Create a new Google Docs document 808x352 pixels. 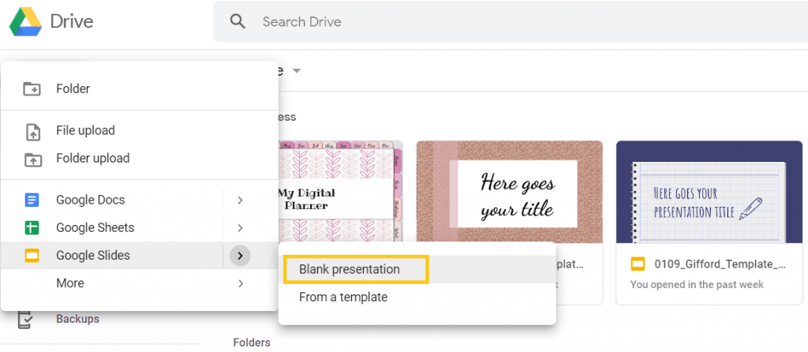(90, 200)
